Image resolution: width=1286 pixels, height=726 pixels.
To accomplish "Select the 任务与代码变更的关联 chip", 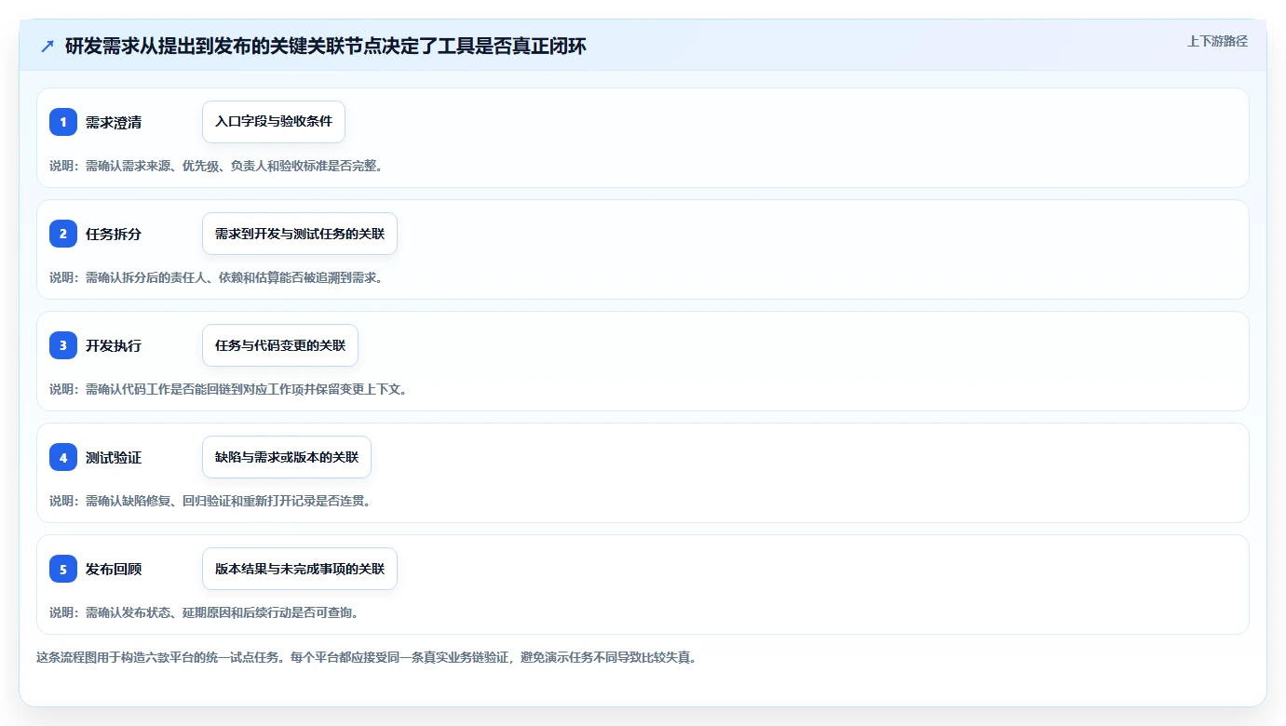I will [x=280, y=345].
